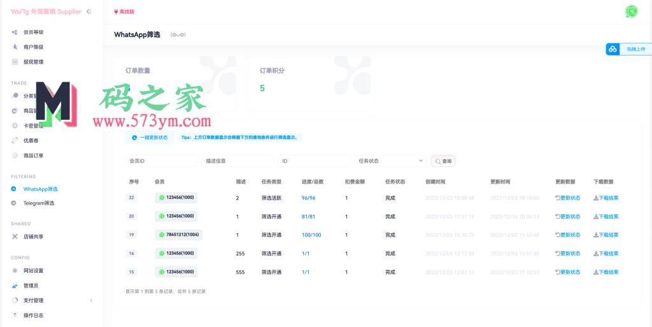This screenshot has width=652, height=327.
Task: Open 管理员 menu item
Action: [x=31, y=286]
